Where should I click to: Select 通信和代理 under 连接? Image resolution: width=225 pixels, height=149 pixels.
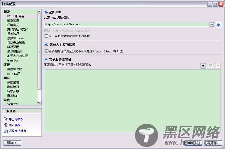(x=14, y=69)
